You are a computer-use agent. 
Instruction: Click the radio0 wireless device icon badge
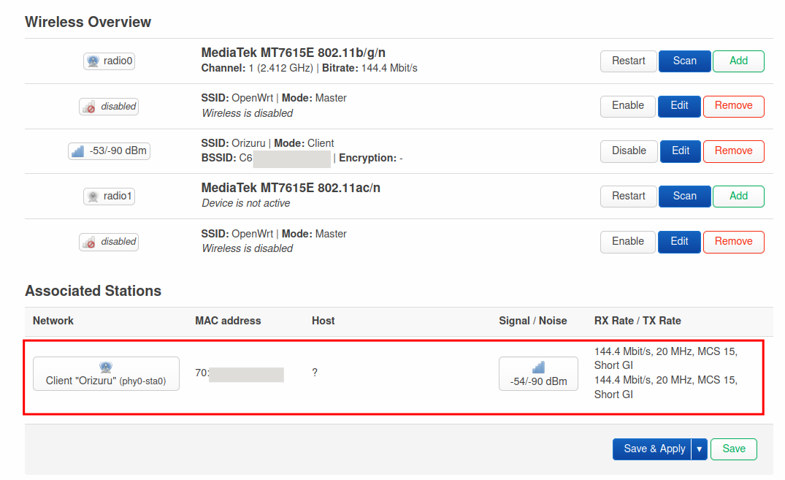pyautogui.click(x=108, y=61)
